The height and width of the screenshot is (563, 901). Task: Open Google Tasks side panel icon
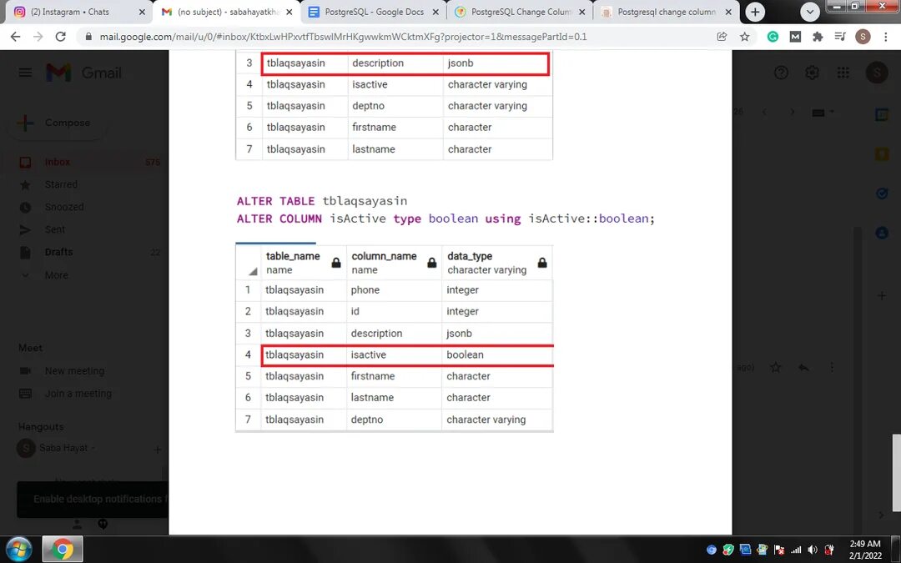click(x=882, y=194)
